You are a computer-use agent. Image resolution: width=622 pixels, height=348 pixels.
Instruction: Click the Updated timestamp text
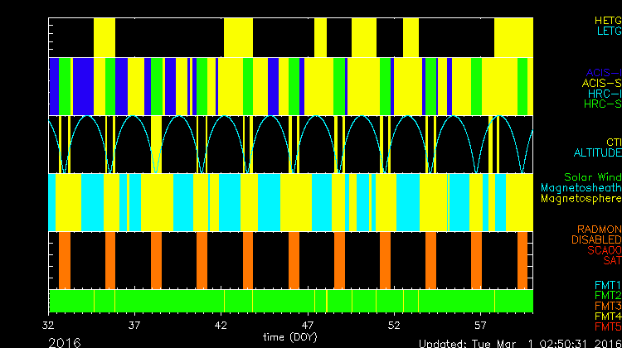pyautogui.click(x=518, y=343)
